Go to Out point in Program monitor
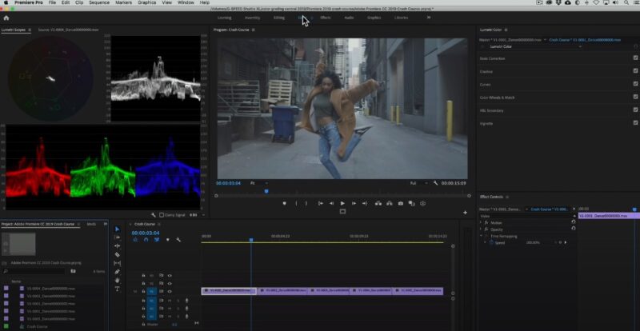The height and width of the screenshot is (331, 640). (365, 203)
